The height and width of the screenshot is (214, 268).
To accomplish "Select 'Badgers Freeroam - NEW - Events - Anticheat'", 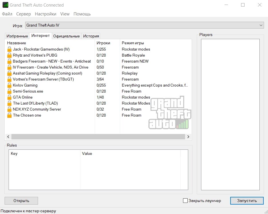I will point(52,61).
